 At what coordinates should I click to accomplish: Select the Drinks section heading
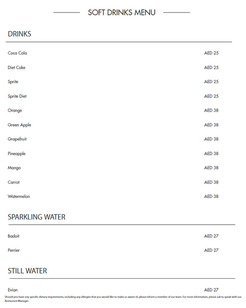tap(19, 34)
